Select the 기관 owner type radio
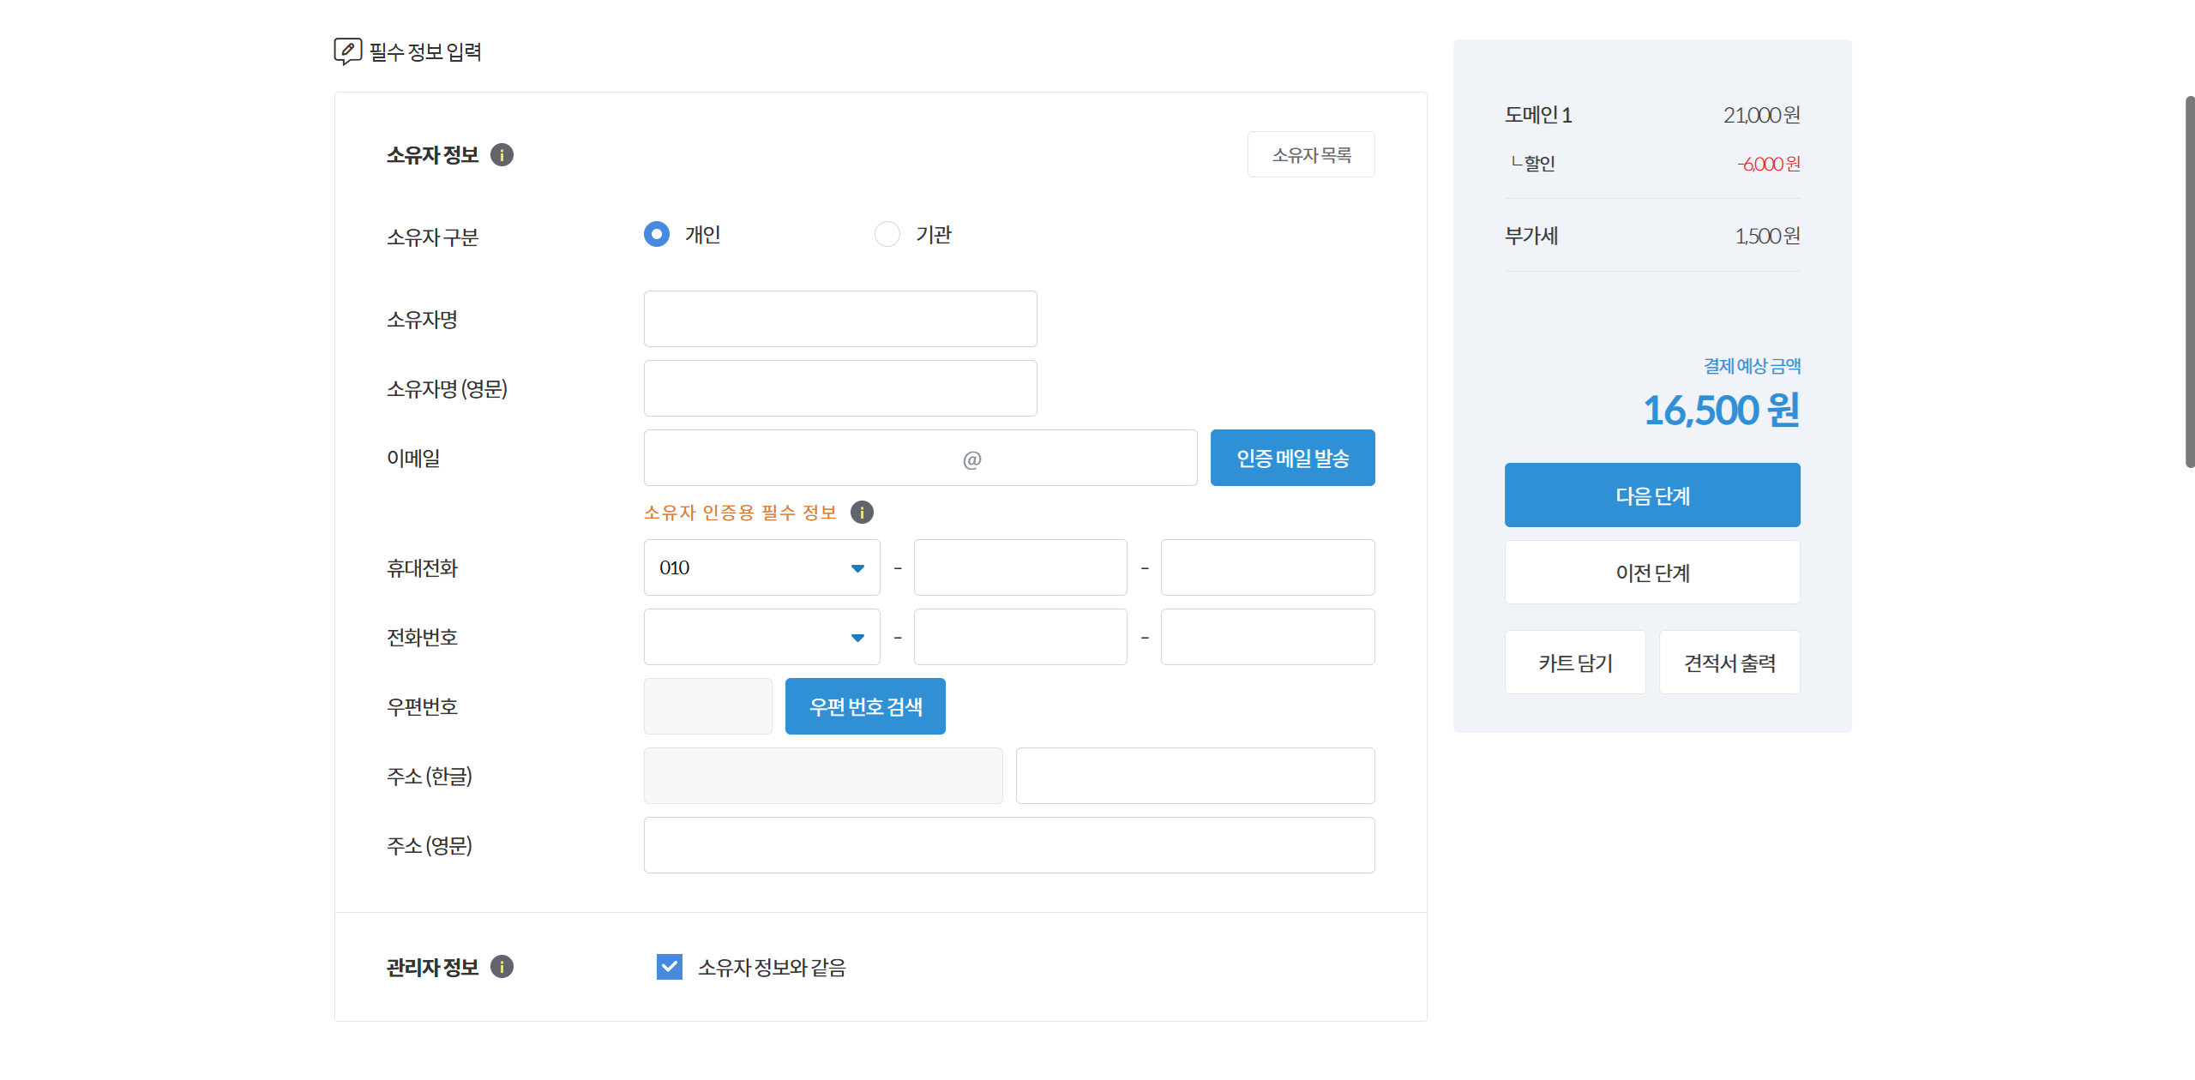Viewport: 2195px width, 1080px height. [x=887, y=234]
